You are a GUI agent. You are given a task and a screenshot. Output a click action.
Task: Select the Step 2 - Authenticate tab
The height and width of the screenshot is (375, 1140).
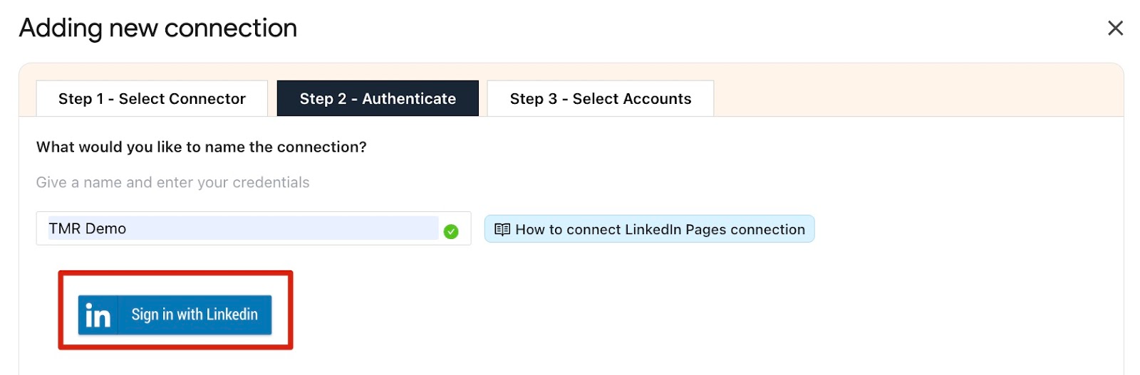pyautogui.click(x=378, y=99)
